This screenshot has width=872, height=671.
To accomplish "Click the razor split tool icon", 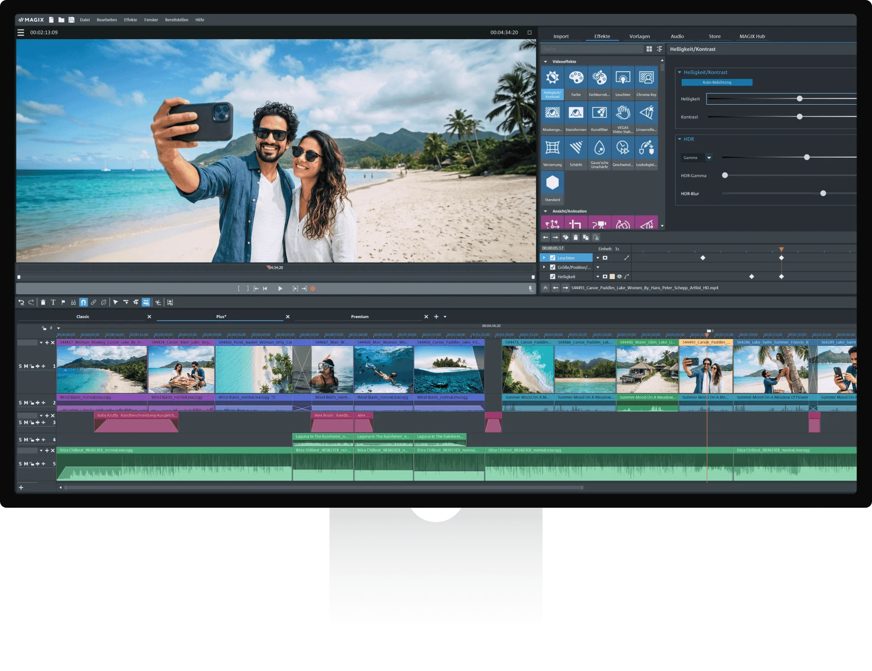I will tap(73, 302).
